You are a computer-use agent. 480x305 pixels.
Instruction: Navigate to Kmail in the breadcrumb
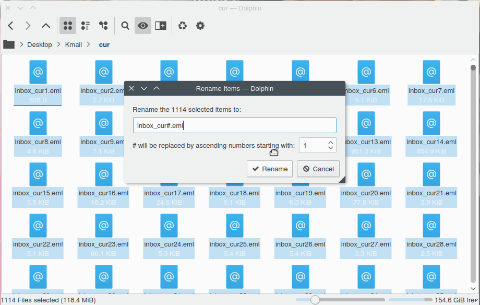tap(73, 44)
